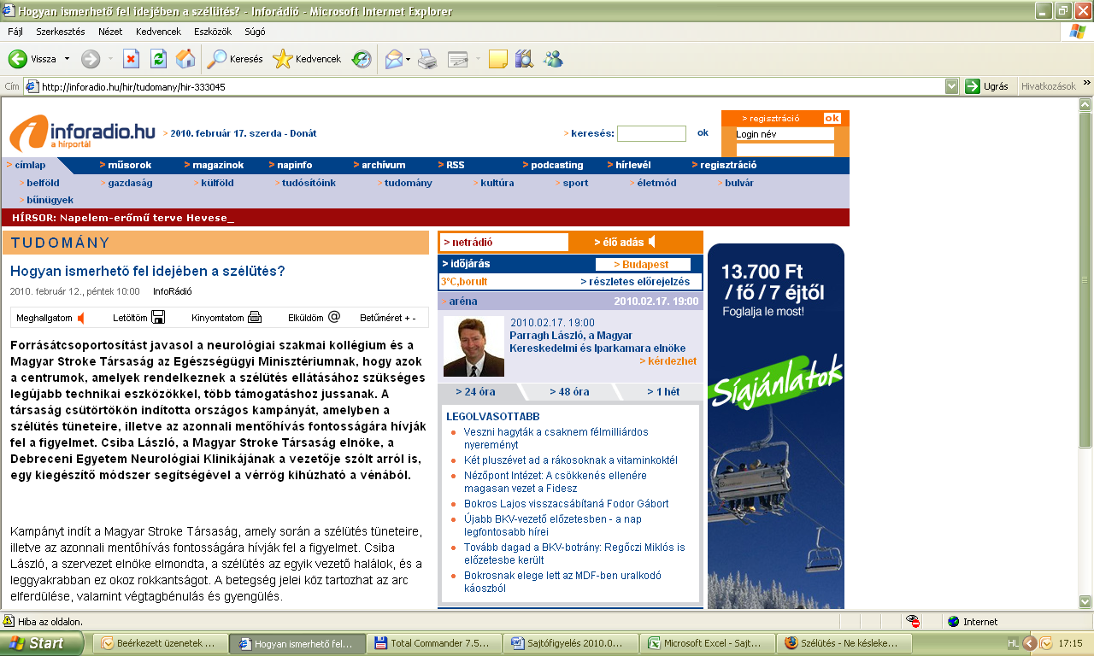Click the Budapest weather location link
Viewport: 1094px width, 656px height.
(x=642, y=265)
